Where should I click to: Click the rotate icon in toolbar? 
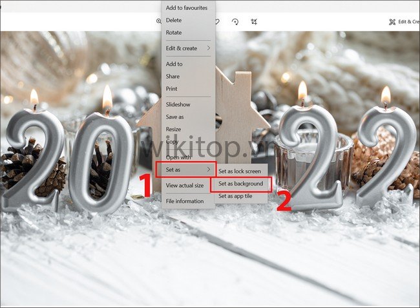click(235, 21)
